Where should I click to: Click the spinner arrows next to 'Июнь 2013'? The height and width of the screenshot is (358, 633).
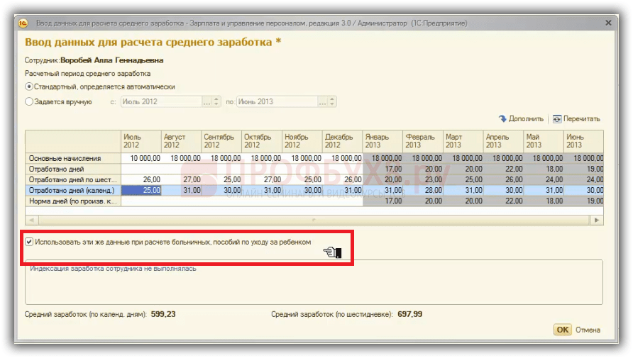pyautogui.click(x=332, y=102)
